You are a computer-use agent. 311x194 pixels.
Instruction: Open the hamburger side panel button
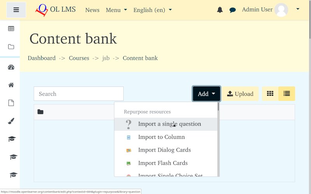[x=16, y=10]
